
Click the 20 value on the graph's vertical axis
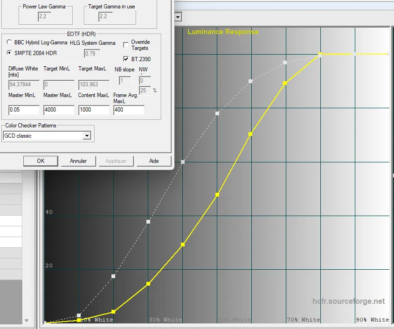49,266
